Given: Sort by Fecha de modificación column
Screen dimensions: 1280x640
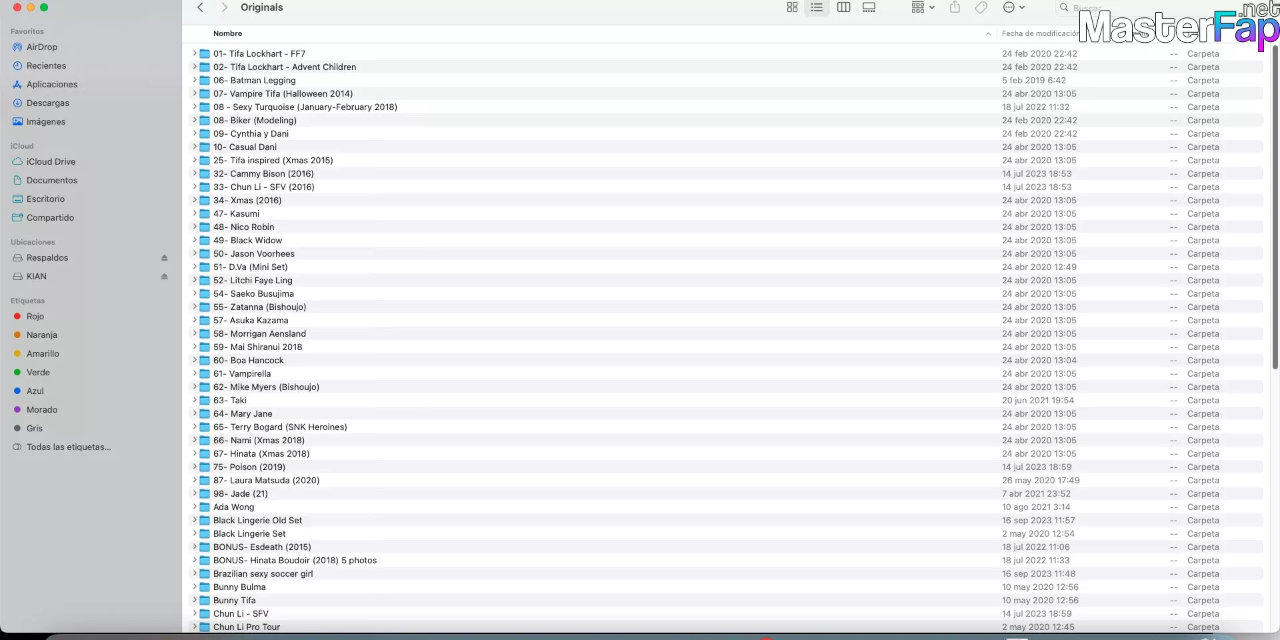Looking at the screenshot, I should 1040,33.
